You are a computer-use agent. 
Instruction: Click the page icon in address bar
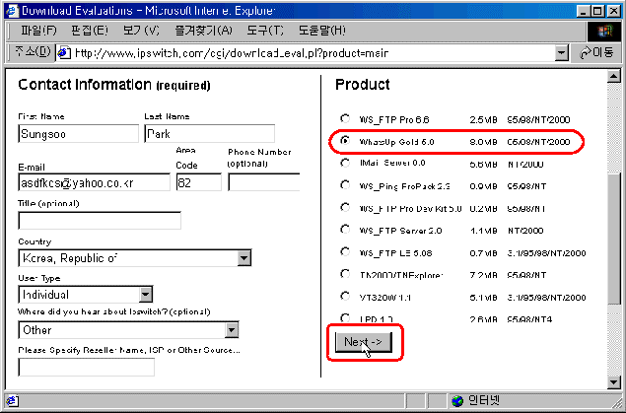pos(64,52)
